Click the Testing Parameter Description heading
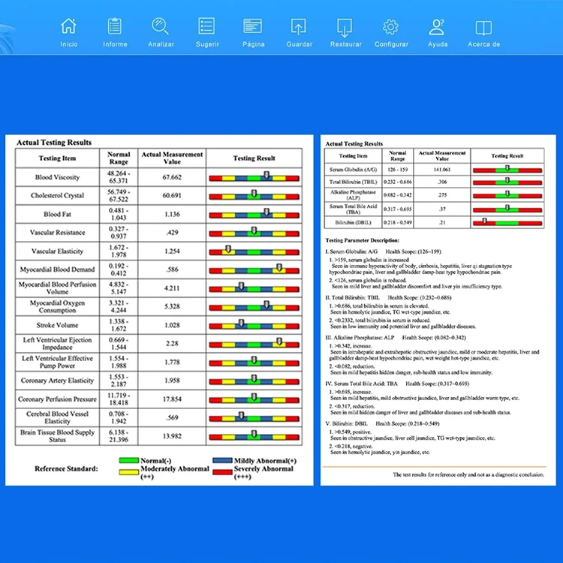 [x=363, y=240]
